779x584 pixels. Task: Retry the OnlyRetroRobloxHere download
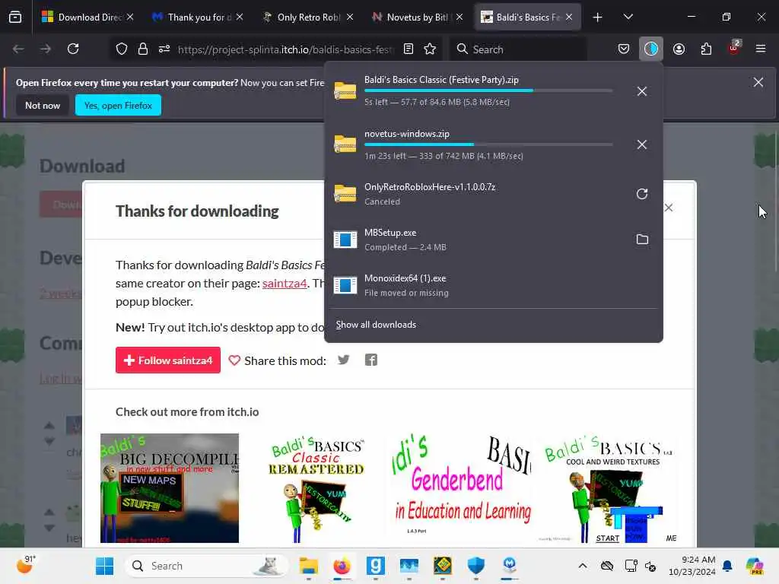642,194
